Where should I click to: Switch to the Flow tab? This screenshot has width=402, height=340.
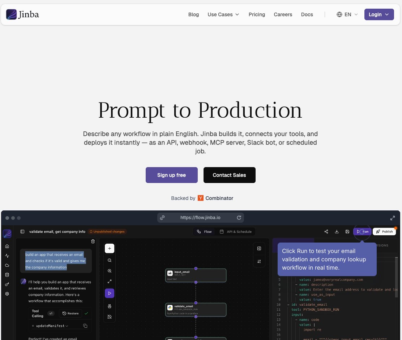[204, 231]
